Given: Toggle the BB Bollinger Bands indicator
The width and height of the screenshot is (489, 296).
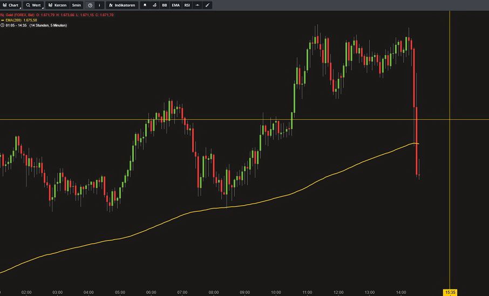Looking at the screenshot, I should point(165,5).
